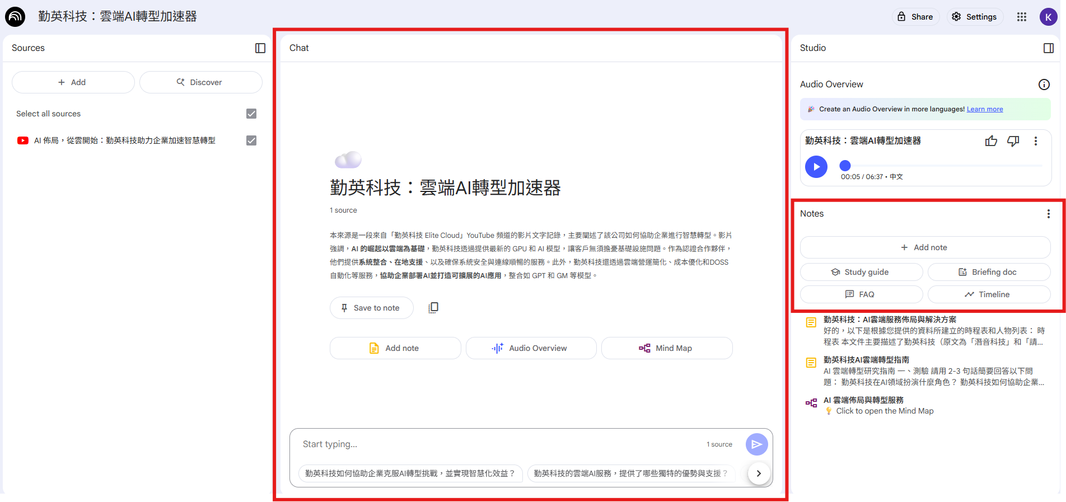Open the K account avatar
The width and height of the screenshot is (1066, 502).
tap(1048, 17)
